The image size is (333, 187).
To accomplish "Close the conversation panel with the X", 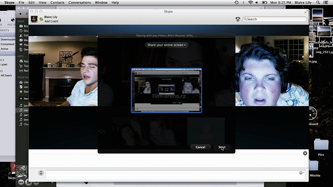I will tap(305, 153).
